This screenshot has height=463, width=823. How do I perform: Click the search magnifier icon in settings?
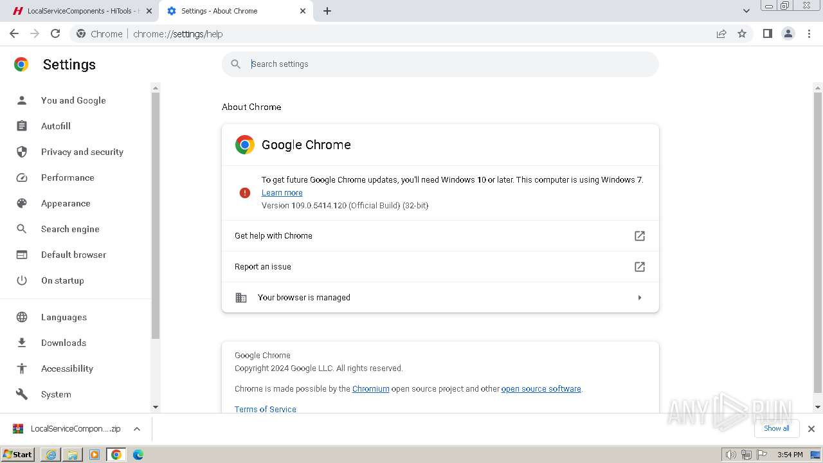click(236, 64)
